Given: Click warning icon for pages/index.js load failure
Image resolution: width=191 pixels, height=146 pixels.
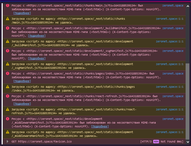Looking at the screenshot, I should 8,87.
